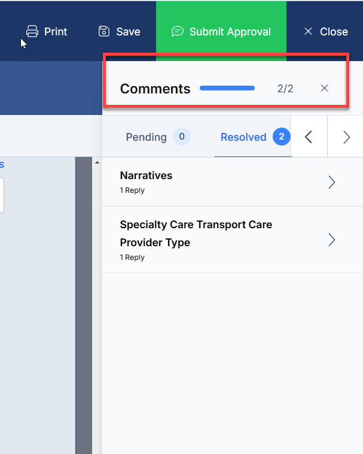Image resolution: width=363 pixels, height=454 pixels.
Task: Click the Print label text
Action: (56, 32)
